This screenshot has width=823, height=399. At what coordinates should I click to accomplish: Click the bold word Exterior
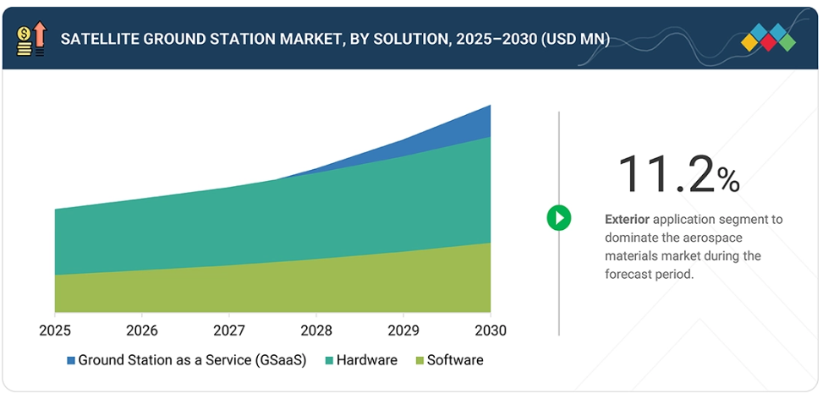pyautogui.click(x=628, y=219)
